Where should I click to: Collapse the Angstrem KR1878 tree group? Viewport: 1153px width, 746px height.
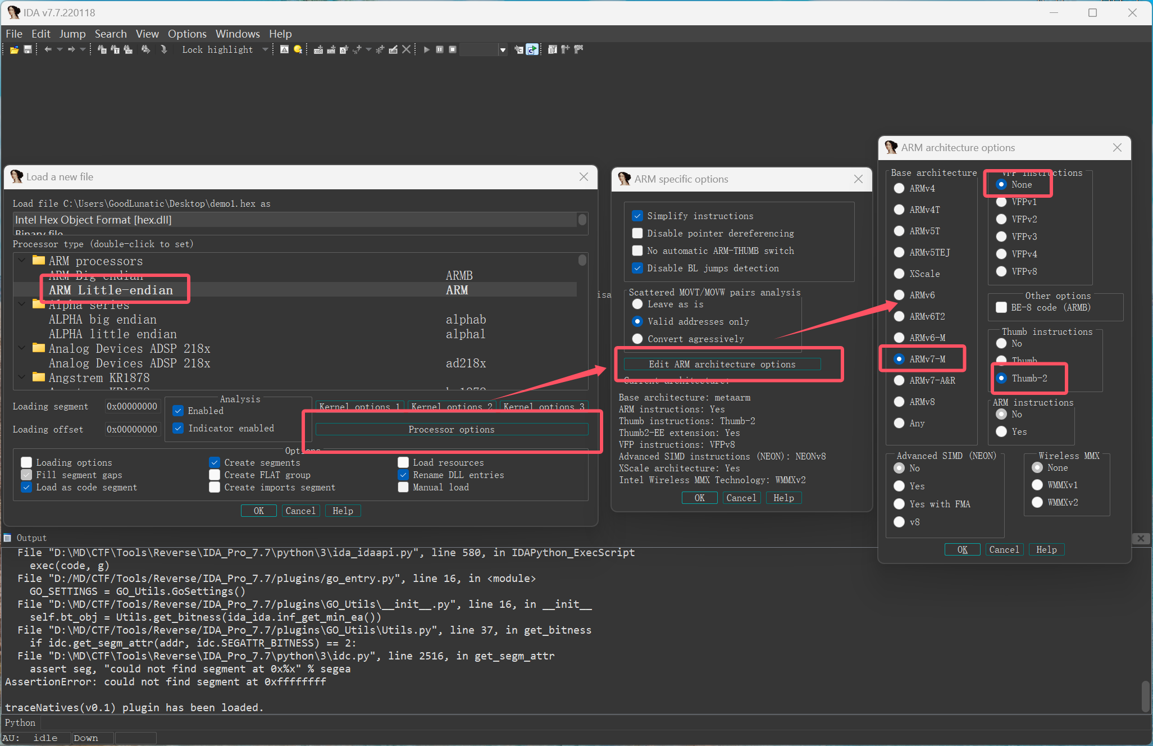click(21, 377)
